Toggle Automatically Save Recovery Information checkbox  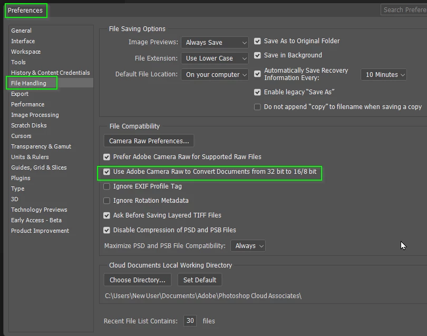coord(257,74)
